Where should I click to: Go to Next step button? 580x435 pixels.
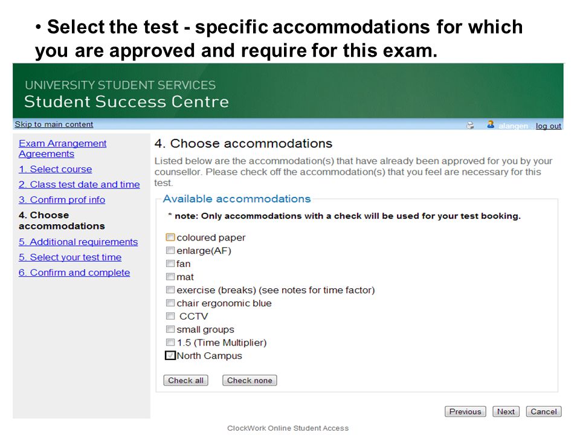click(506, 411)
